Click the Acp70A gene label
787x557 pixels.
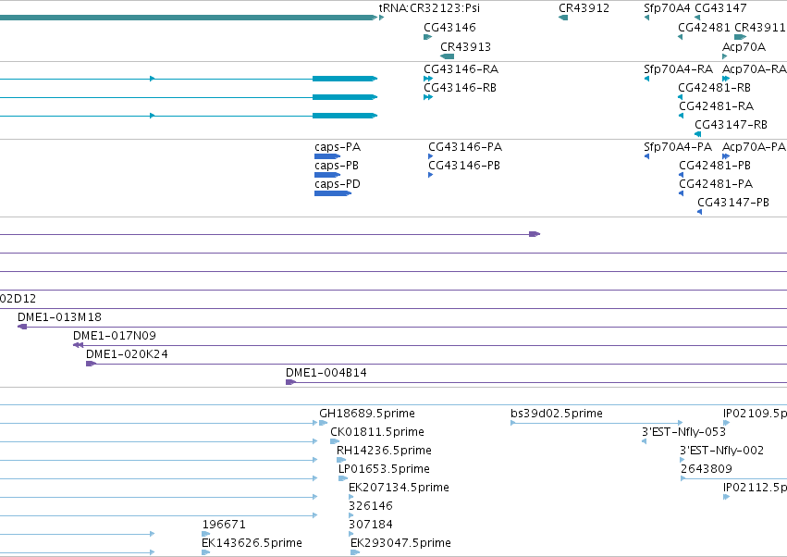(x=744, y=46)
